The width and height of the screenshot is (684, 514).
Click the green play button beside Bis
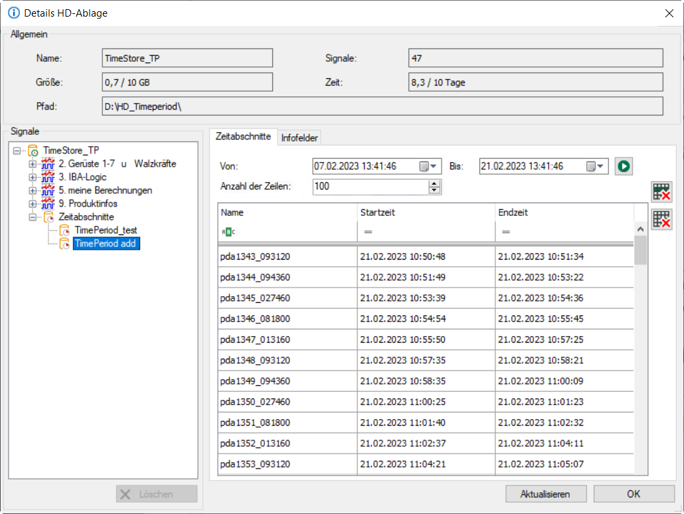click(624, 166)
